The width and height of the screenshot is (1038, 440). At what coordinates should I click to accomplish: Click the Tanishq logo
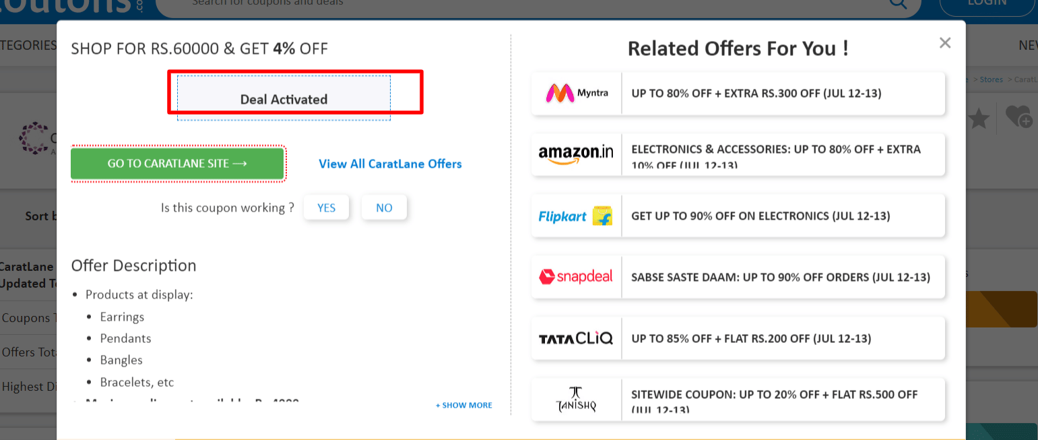pos(577,399)
